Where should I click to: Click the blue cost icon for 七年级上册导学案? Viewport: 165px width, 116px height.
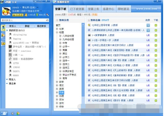pyautogui.click(x=148, y=25)
